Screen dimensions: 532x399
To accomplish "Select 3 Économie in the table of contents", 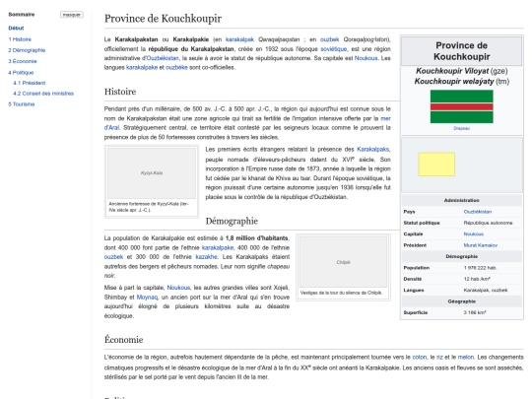I will coord(23,61).
